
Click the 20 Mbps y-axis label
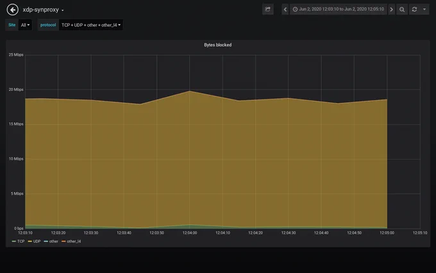pos(16,89)
